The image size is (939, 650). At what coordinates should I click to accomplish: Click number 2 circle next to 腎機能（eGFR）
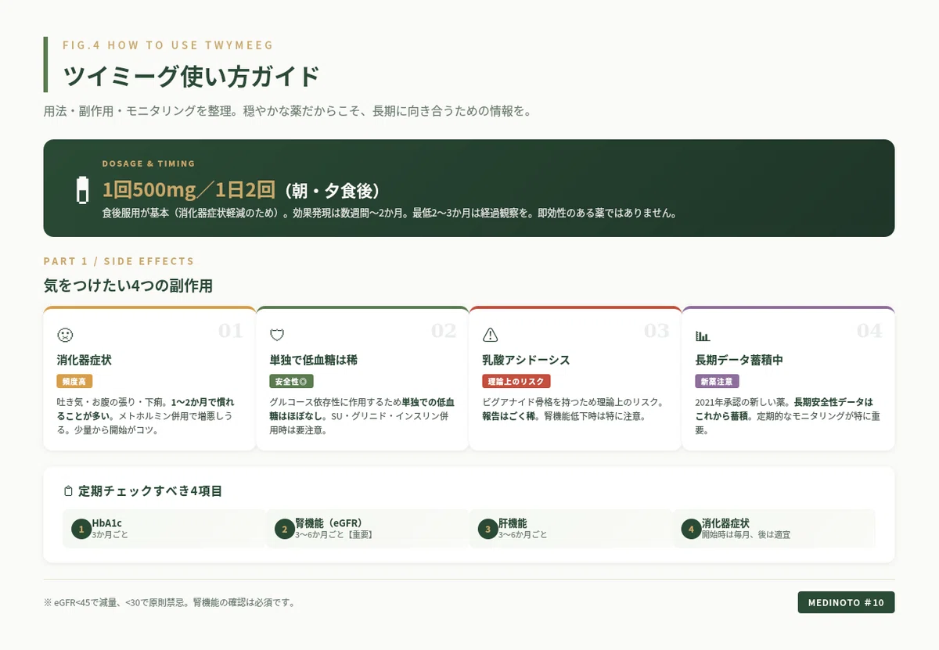coord(284,530)
